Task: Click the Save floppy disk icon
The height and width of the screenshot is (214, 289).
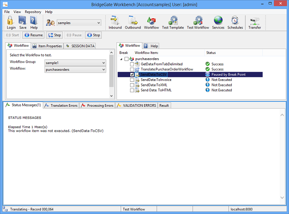Action: pyautogui.click(x=22, y=20)
